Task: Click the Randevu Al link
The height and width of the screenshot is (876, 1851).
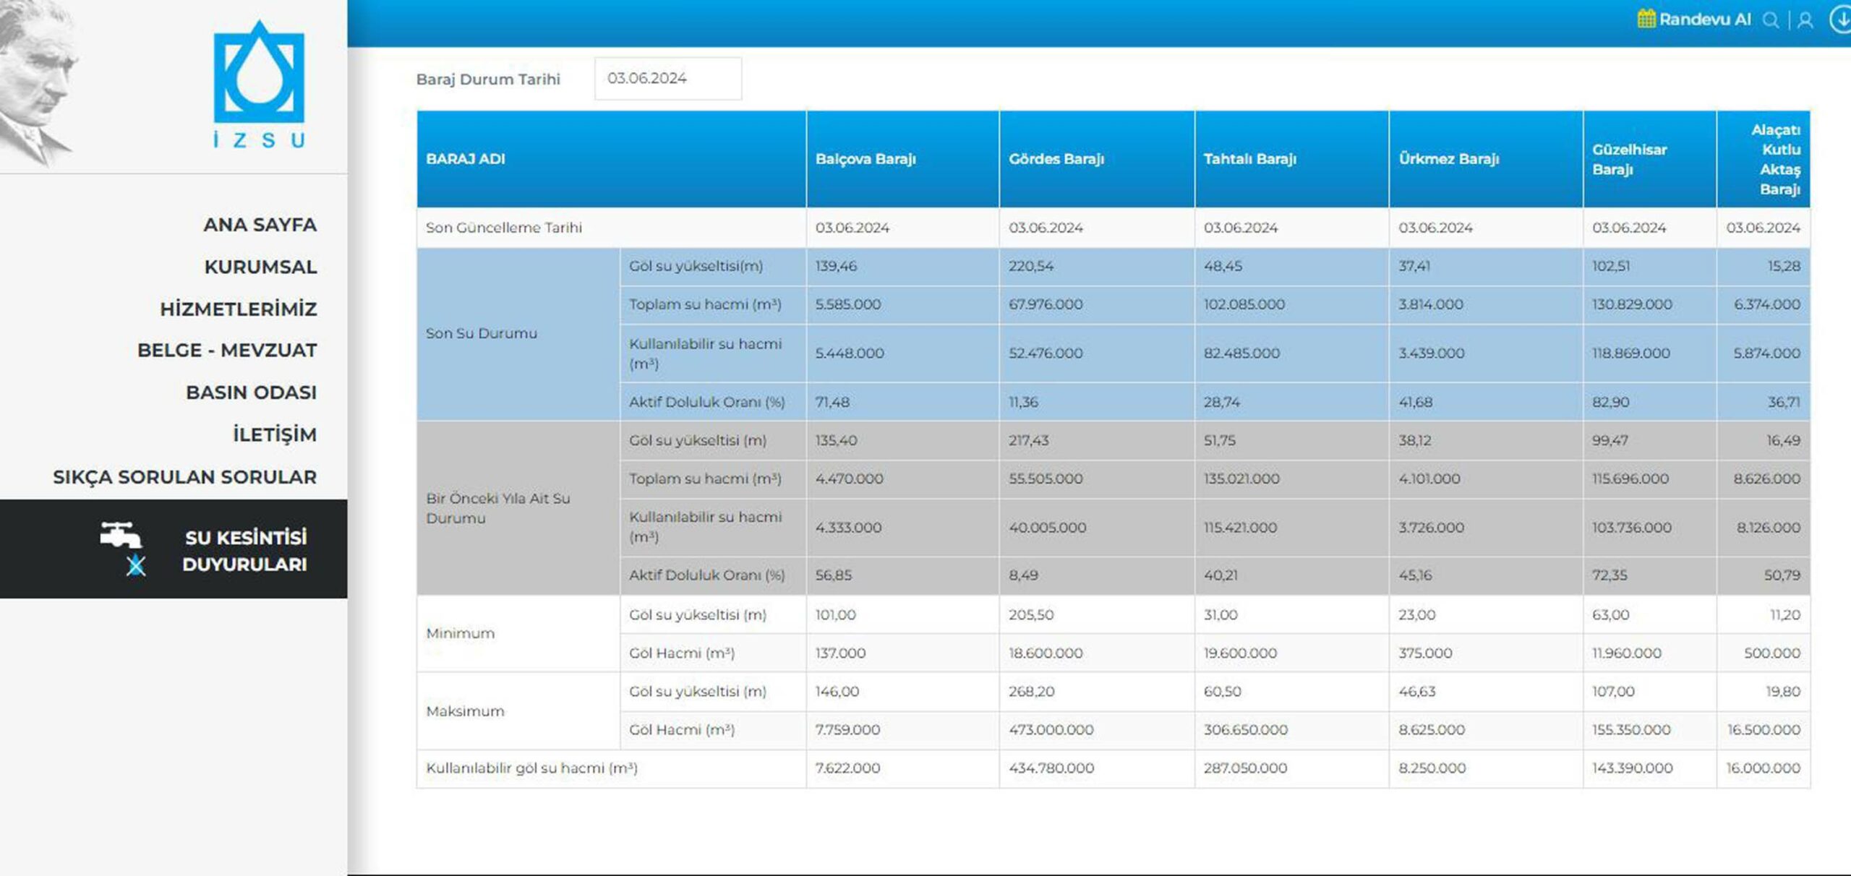Action: 1704,20
